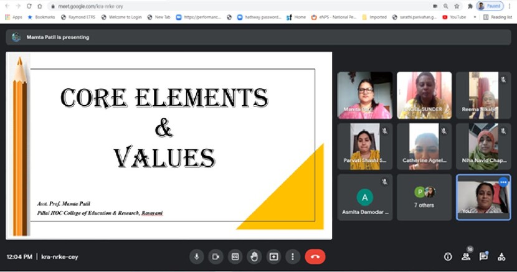Click the present now screen-share icon
This screenshot has width=517, height=272.
(x=273, y=256)
